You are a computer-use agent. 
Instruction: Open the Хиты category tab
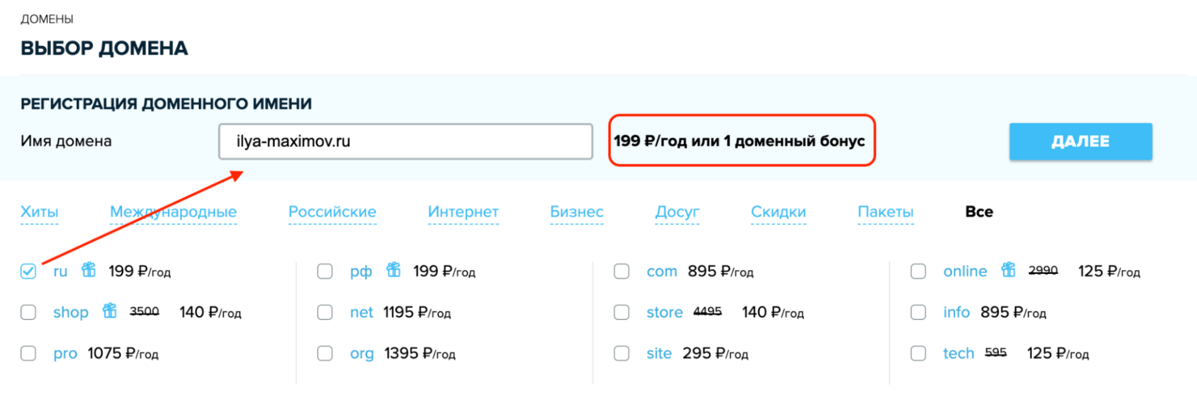click(x=39, y=212)
